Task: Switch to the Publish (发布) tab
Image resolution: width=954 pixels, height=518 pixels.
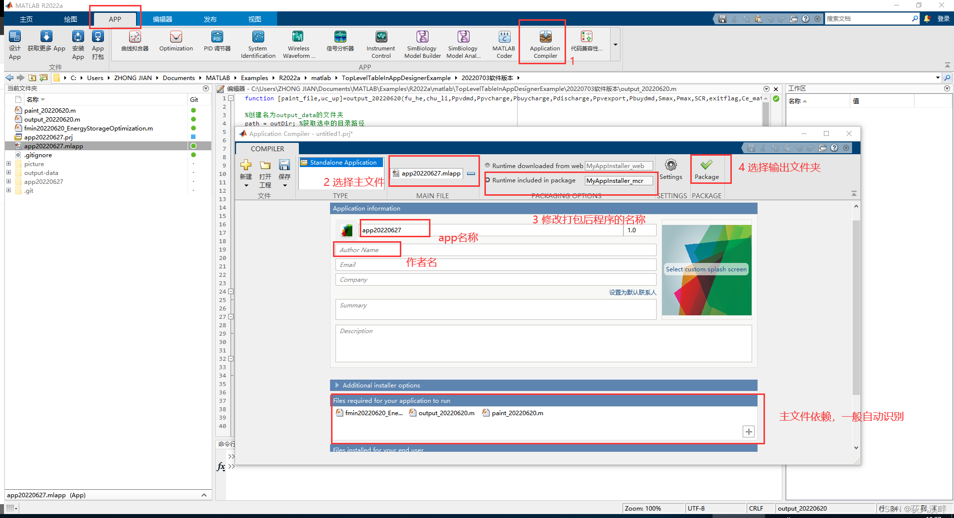Action: [x=210, y=19]
